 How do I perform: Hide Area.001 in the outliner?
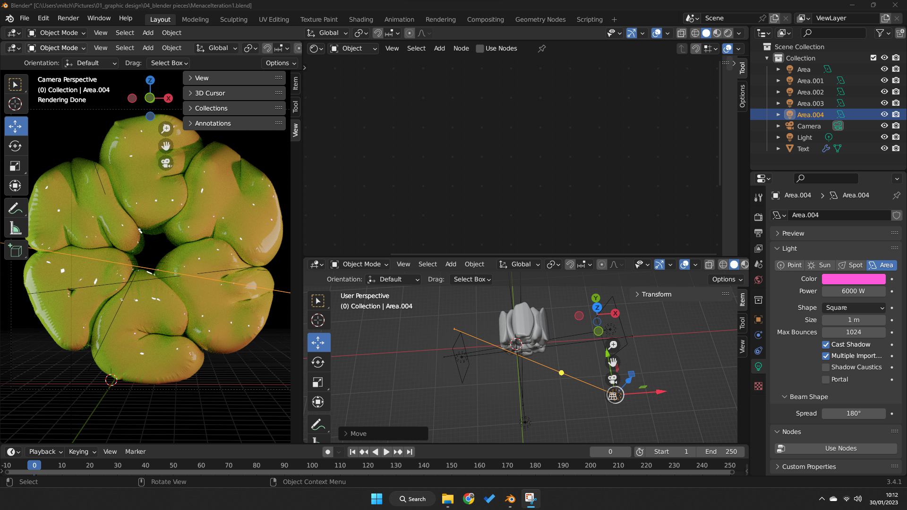[x=884, y=80]
